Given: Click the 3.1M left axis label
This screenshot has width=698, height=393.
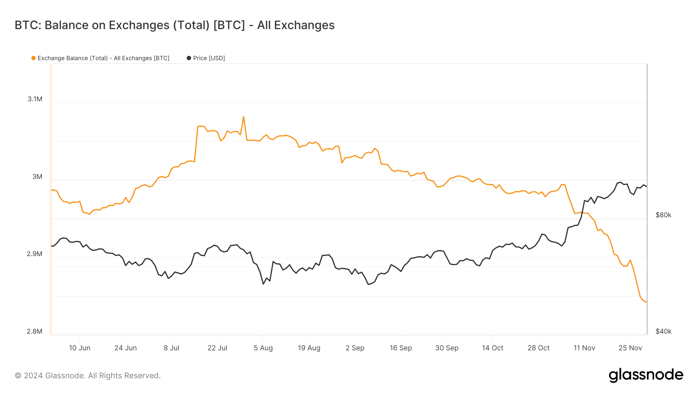Looking at the screenshot, I should coord(35,99).
